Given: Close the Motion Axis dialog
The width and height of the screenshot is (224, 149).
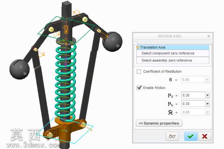Looking at the screenshot, I should coord(209,36).
